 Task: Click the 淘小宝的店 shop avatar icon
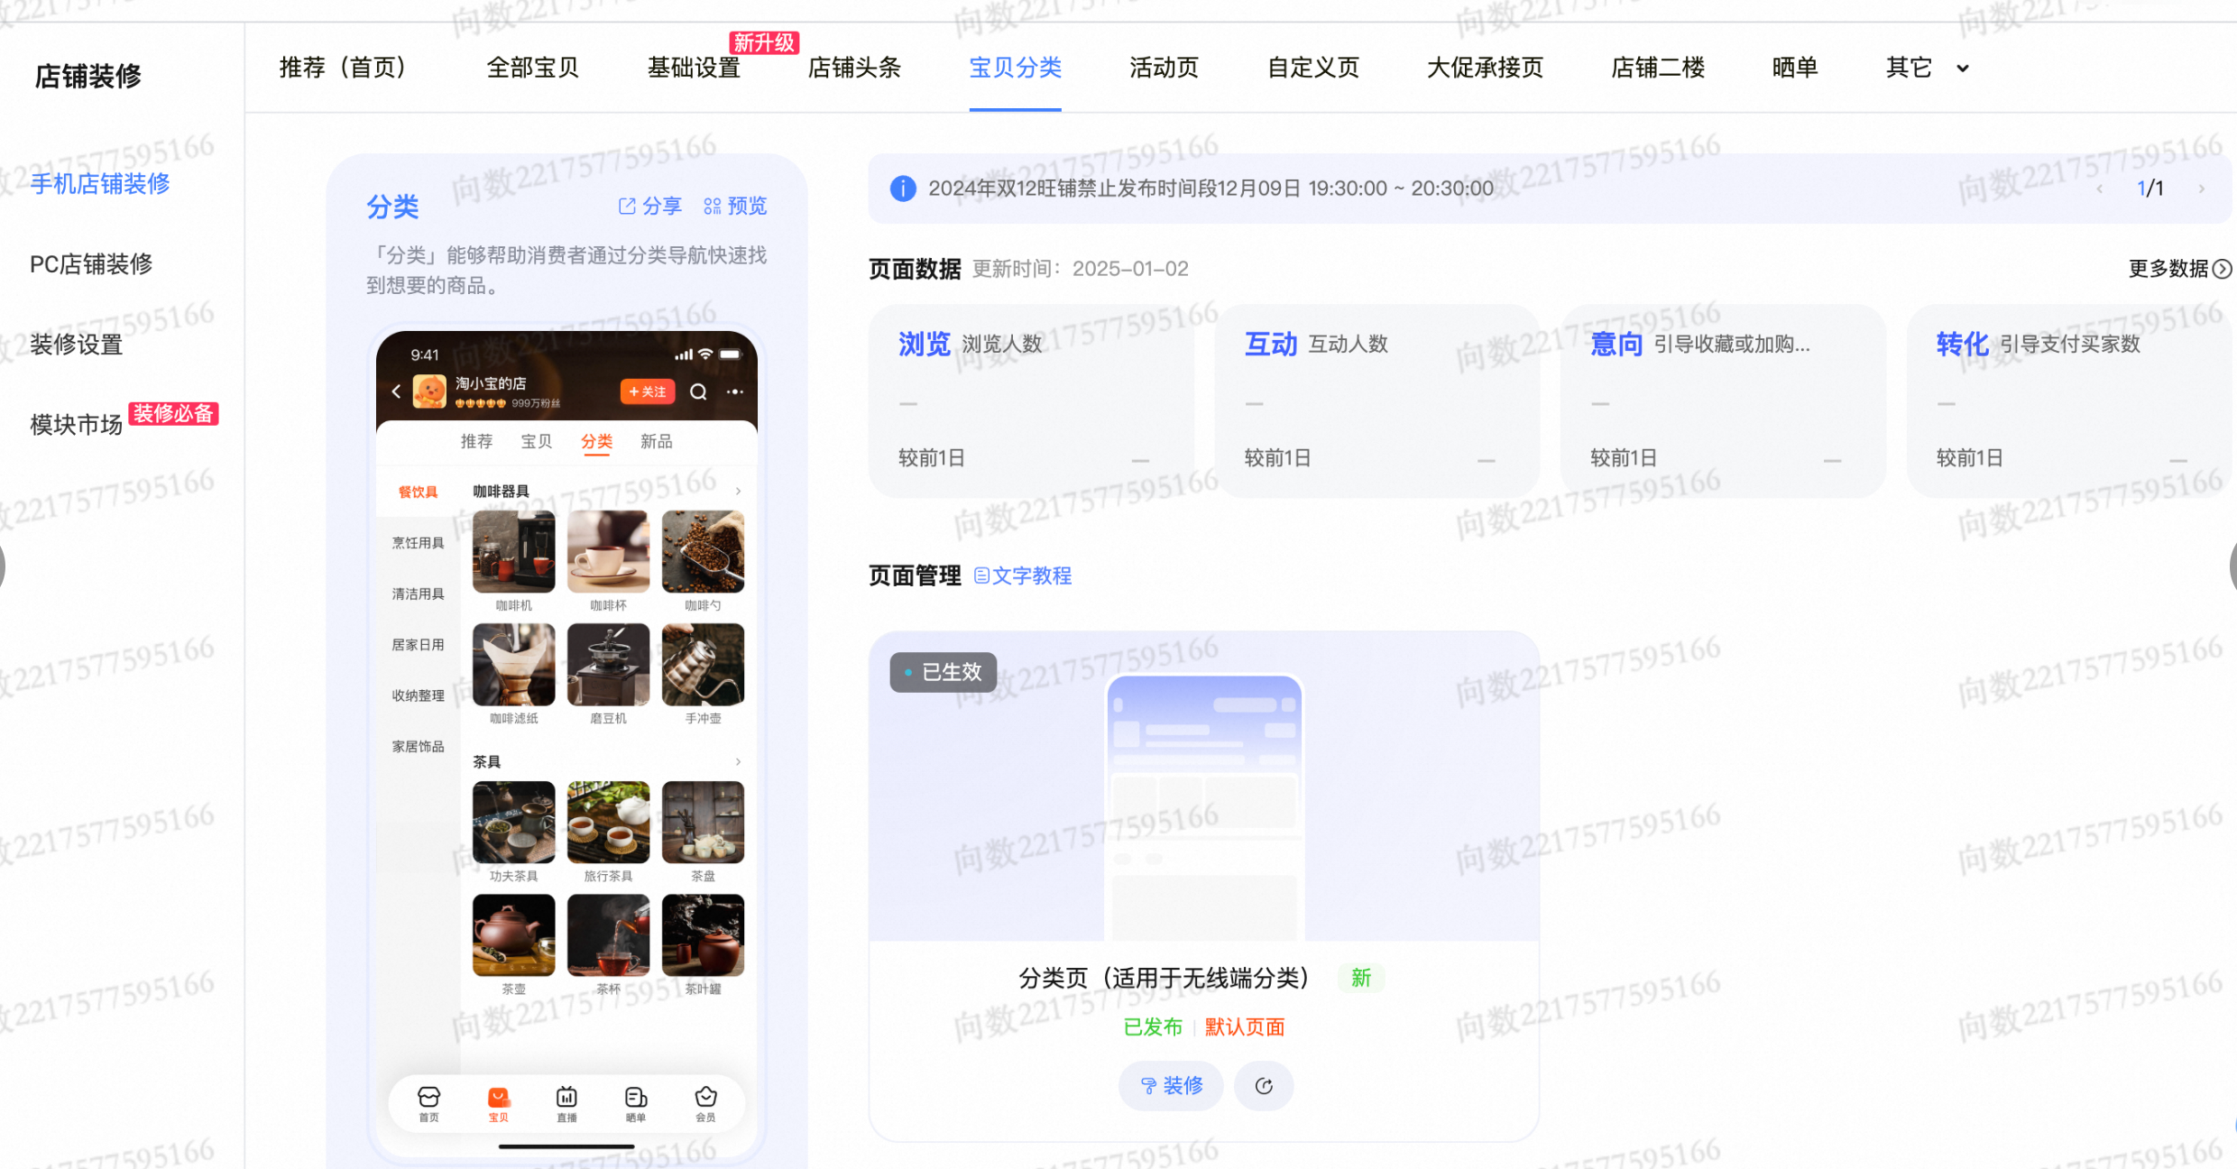(x=429, y=391)
